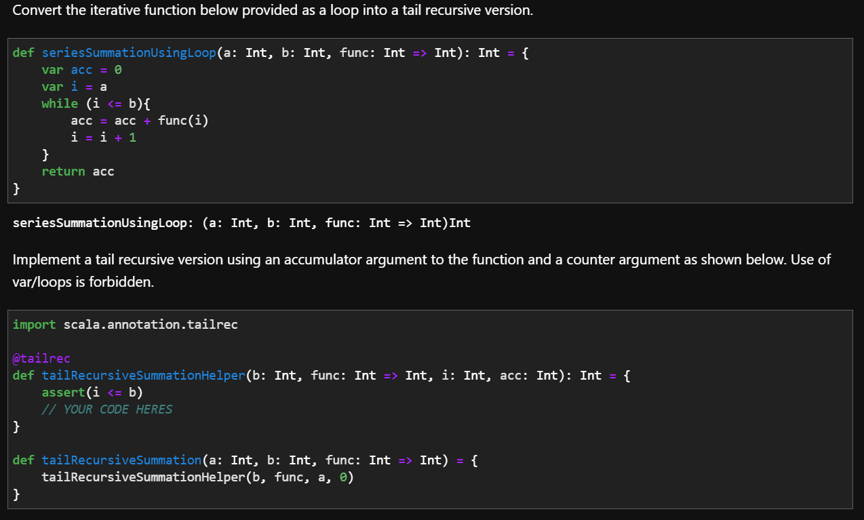Click the i = i + 1 increment line

coord(103,137)
